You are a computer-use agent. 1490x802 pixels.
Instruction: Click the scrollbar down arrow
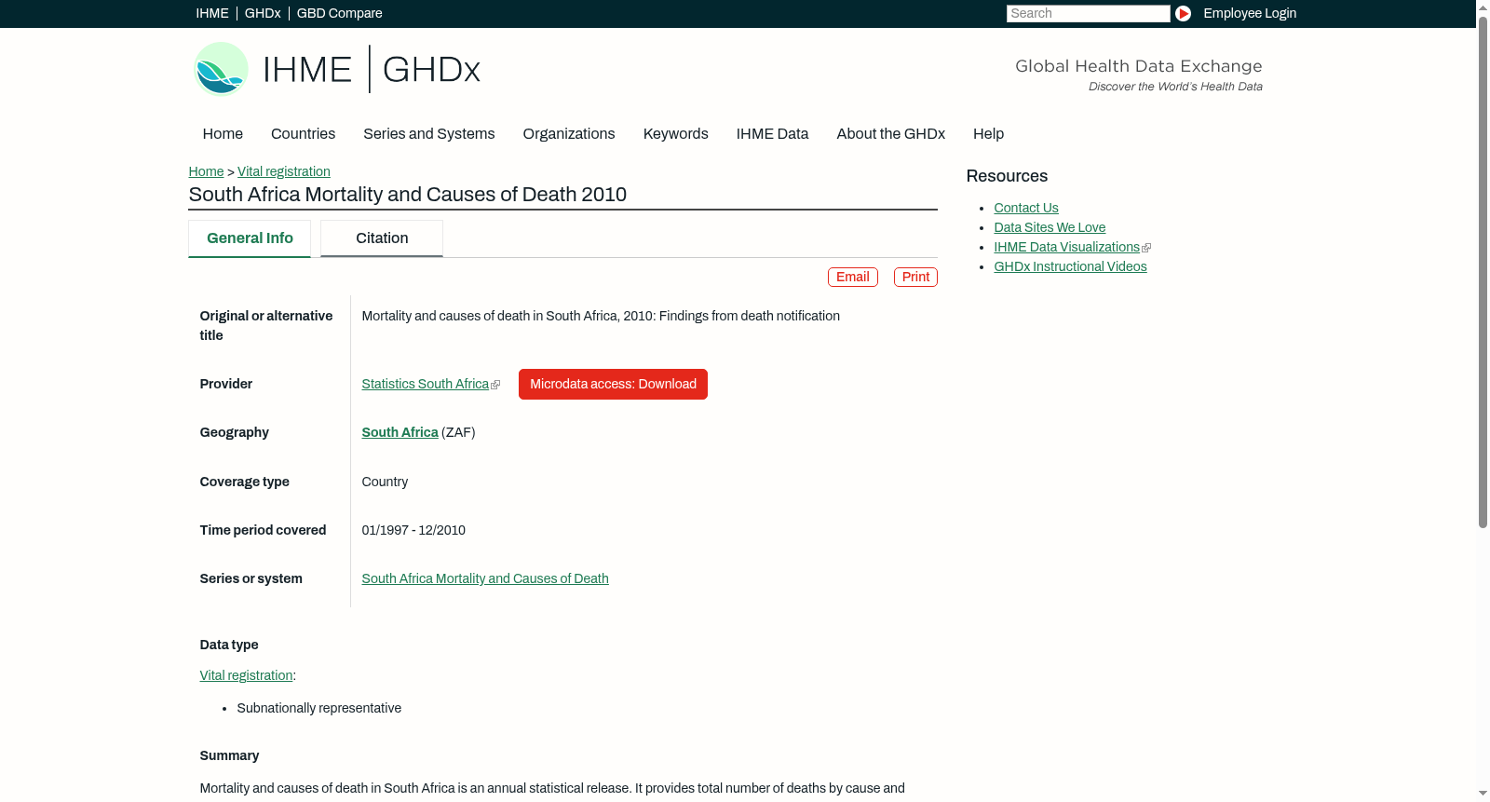[x=1483, y=794]
